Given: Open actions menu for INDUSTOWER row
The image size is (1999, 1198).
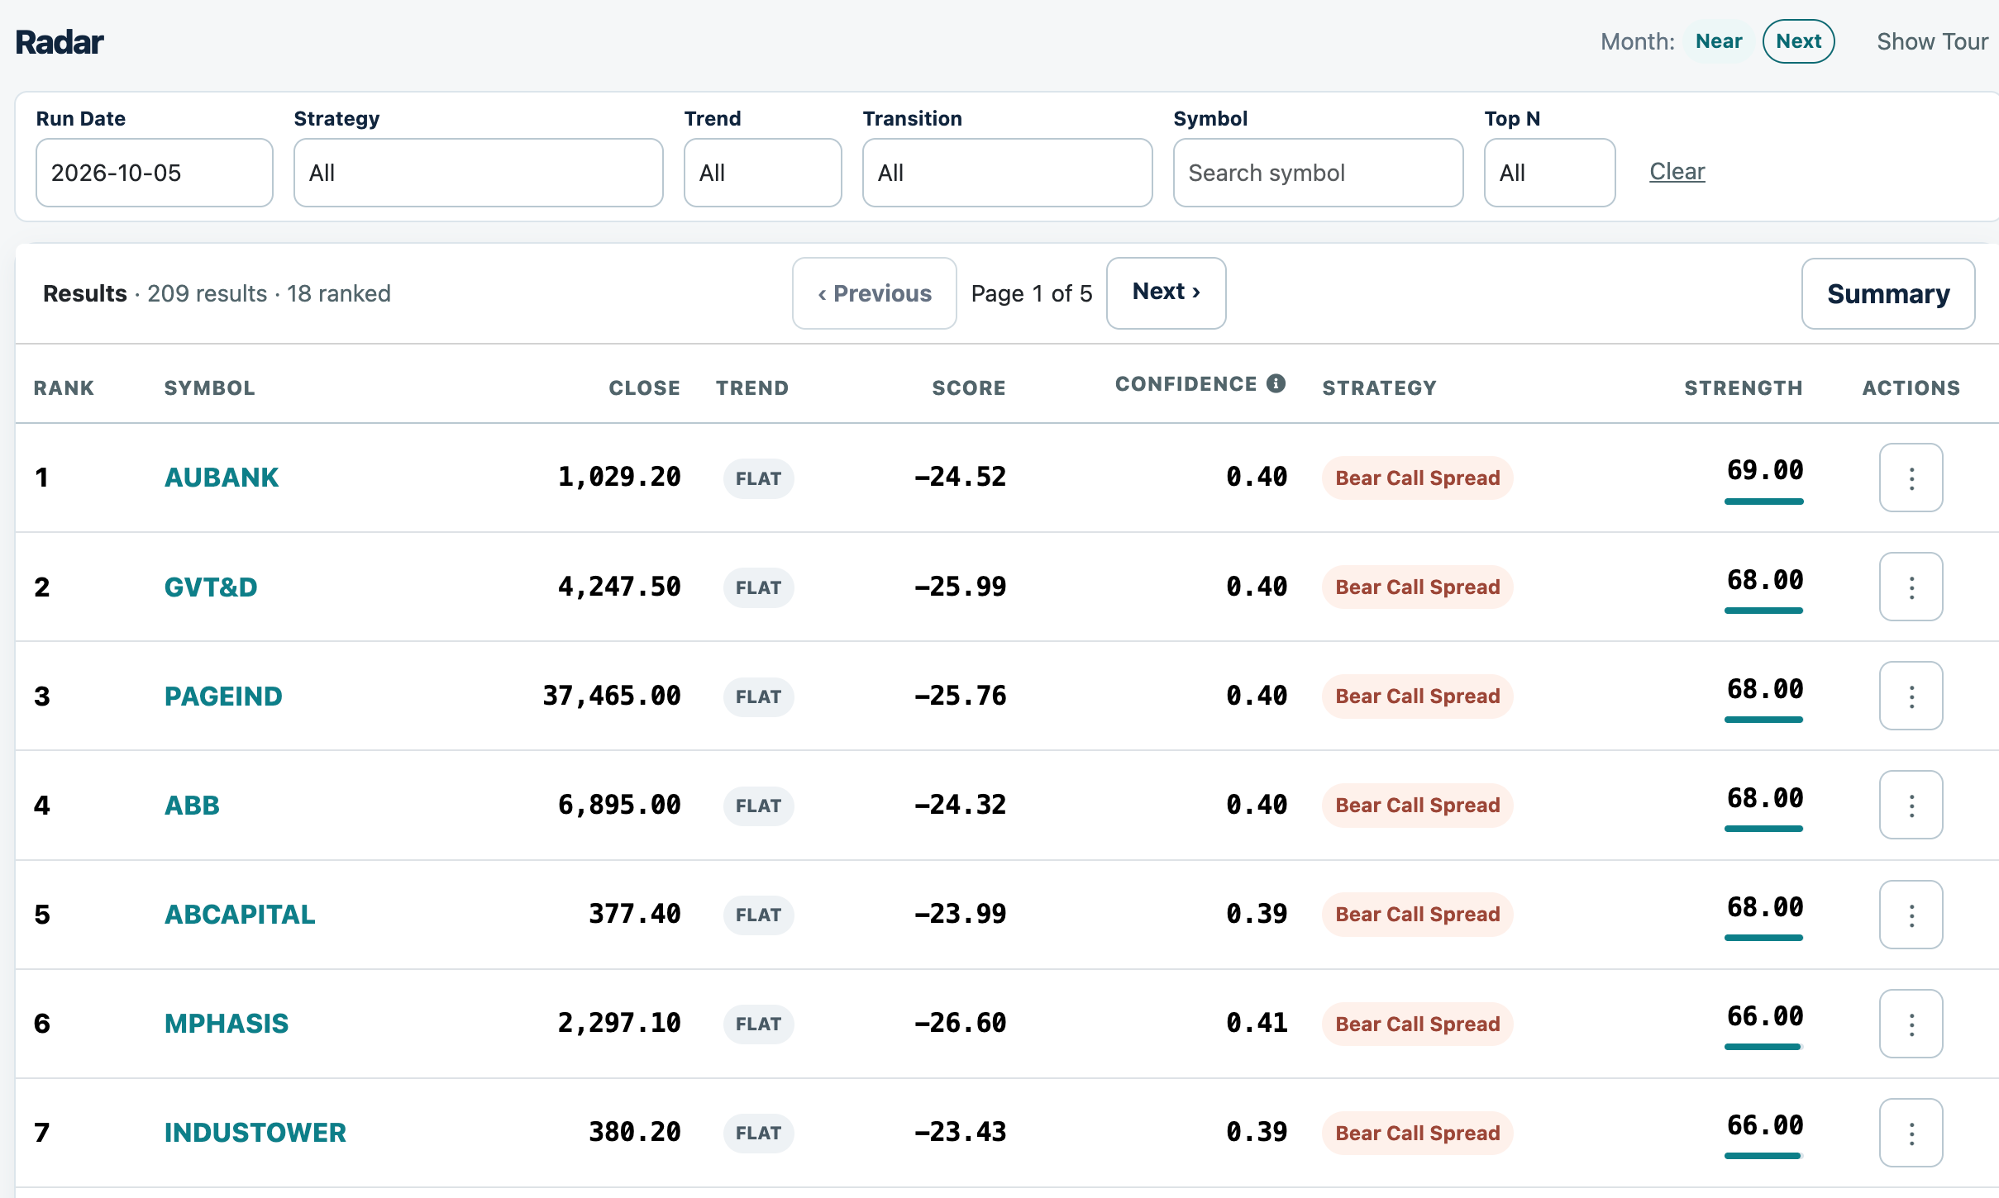Looking at the screenshot, I should pyautogui.click(x=1911, y=1133).
